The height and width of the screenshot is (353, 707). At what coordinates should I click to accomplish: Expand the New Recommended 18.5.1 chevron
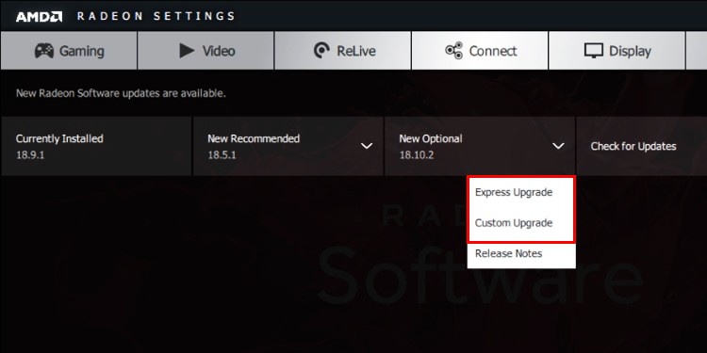coord(367,146)
